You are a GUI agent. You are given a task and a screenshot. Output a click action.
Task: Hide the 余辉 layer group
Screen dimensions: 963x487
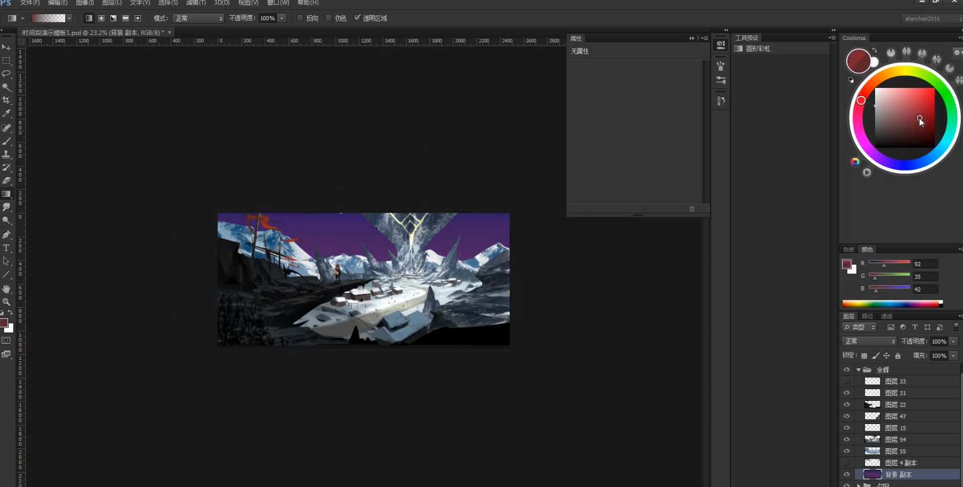[847, 370]
